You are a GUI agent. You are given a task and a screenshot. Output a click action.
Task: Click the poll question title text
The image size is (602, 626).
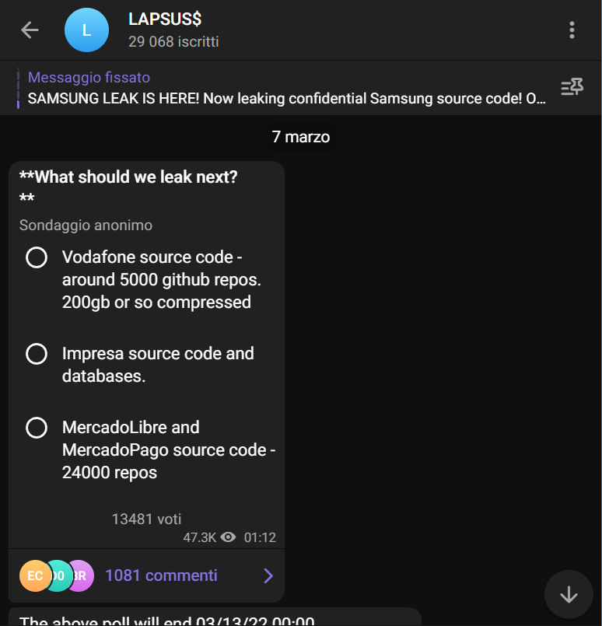[128, 177]
